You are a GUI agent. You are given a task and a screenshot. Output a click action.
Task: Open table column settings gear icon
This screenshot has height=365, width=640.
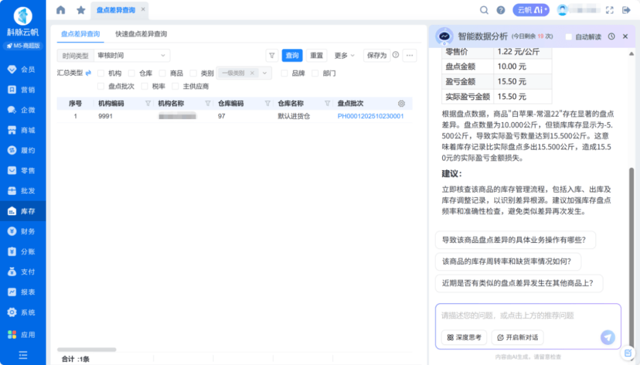(402, 104)
